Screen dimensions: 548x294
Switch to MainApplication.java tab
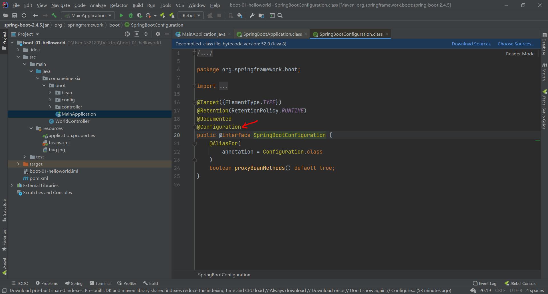(203, 34)
